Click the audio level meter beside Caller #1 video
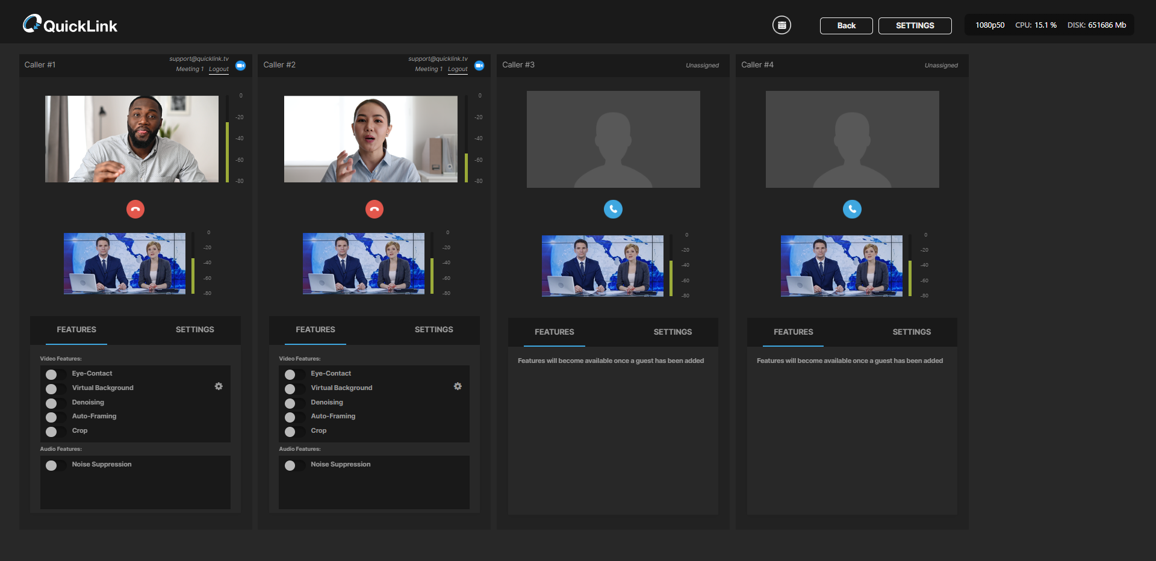The width and height of the screenshot is (1156, 561). (x=228, y=138)
